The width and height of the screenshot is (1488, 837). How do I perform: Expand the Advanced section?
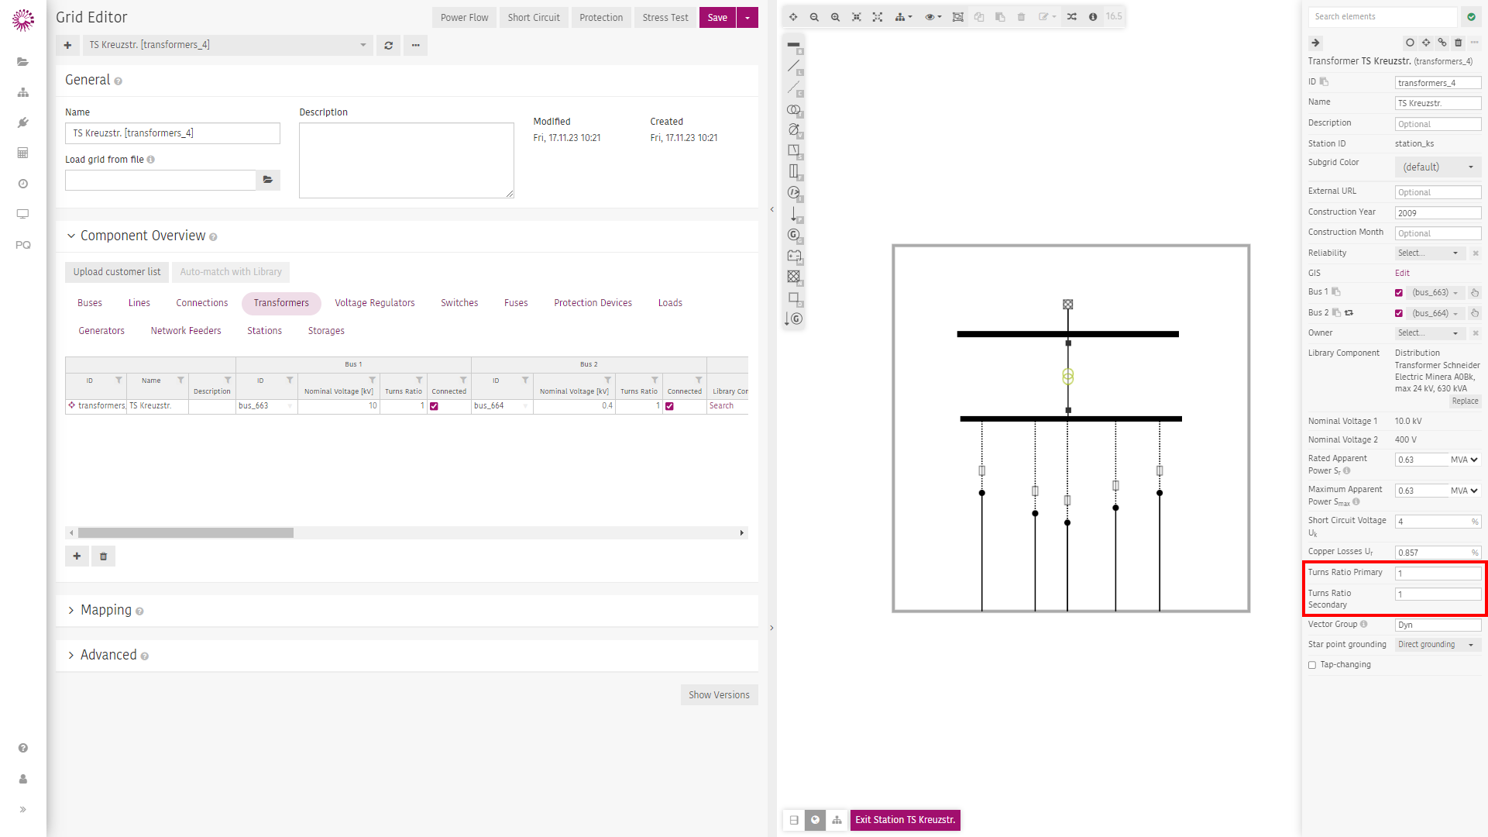pos(108,656)
